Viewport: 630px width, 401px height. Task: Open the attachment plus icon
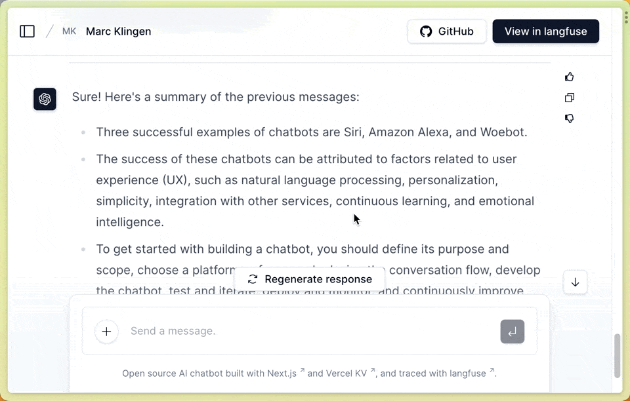pos(106,332)
